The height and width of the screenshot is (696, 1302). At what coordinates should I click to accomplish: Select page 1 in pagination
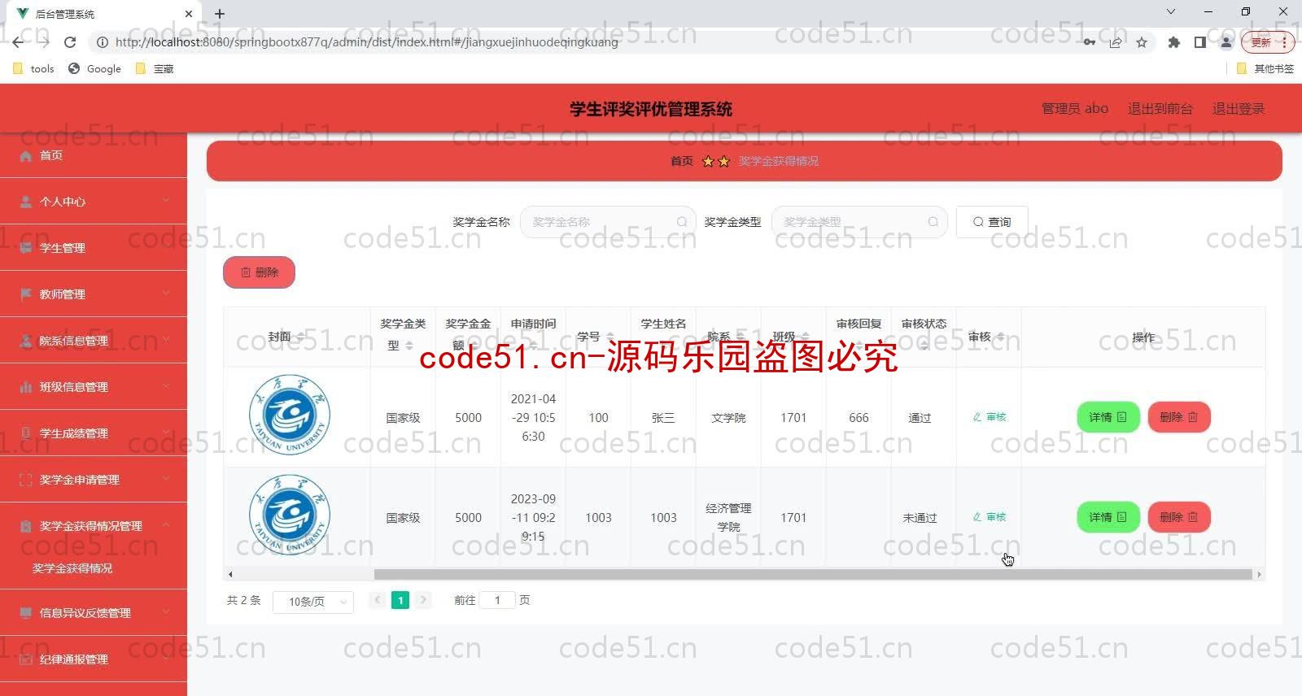[x=400, y=600]
